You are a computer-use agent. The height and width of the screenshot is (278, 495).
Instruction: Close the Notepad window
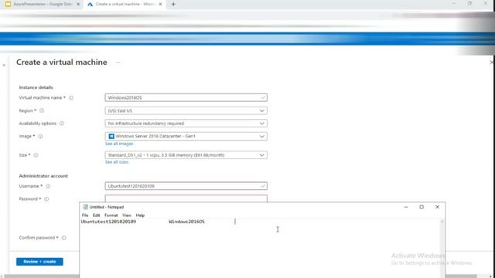tap(437, 207)
